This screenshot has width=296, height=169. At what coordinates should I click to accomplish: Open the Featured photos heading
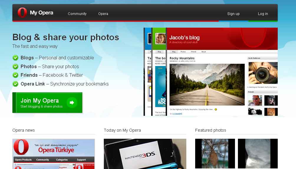211,130
